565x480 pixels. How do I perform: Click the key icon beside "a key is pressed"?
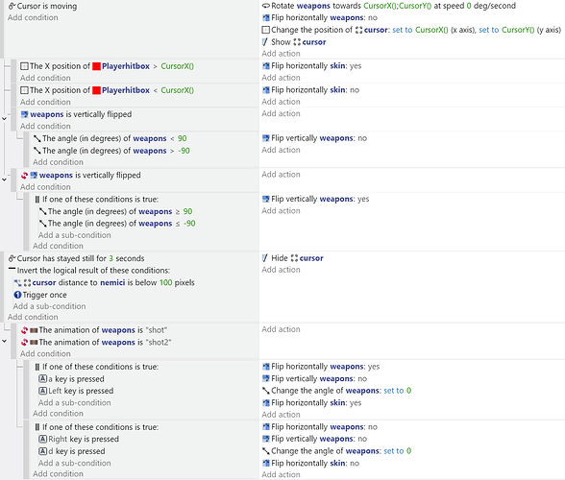pos(43,379)
